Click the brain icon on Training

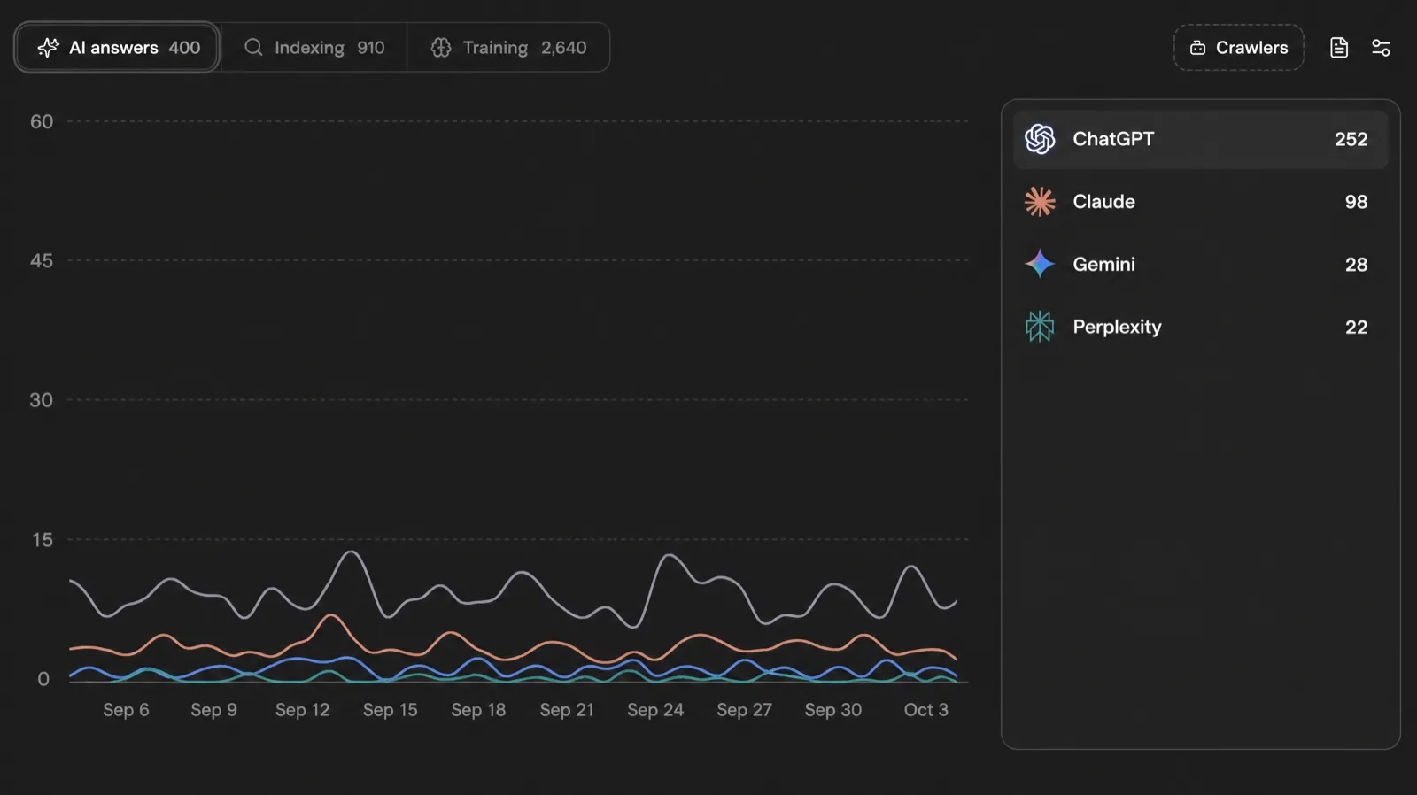click(441, 48)
